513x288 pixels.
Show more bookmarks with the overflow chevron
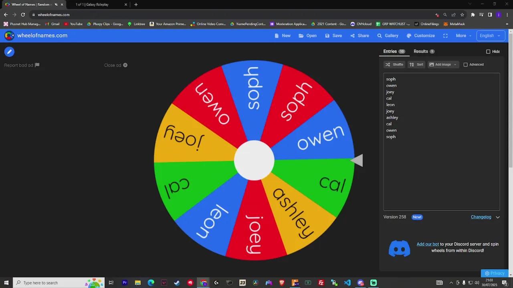[507, 24]
